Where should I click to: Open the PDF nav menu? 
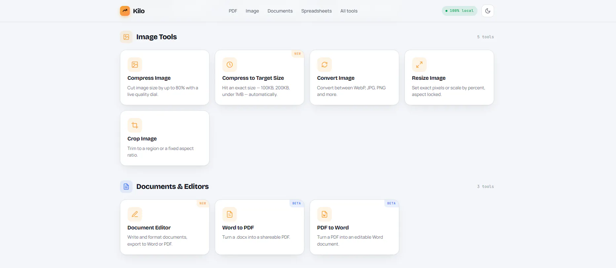tap(233, 11)
